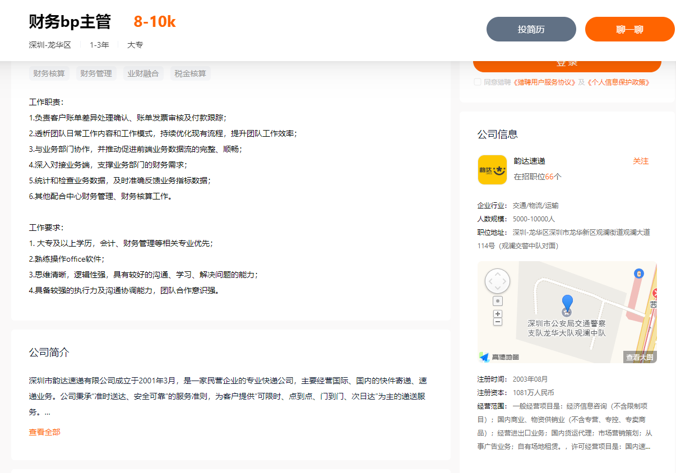The width and height of the screenshot is (676, 473).
Task: Pan the map left using the arrow control
Action: [490, 281]
